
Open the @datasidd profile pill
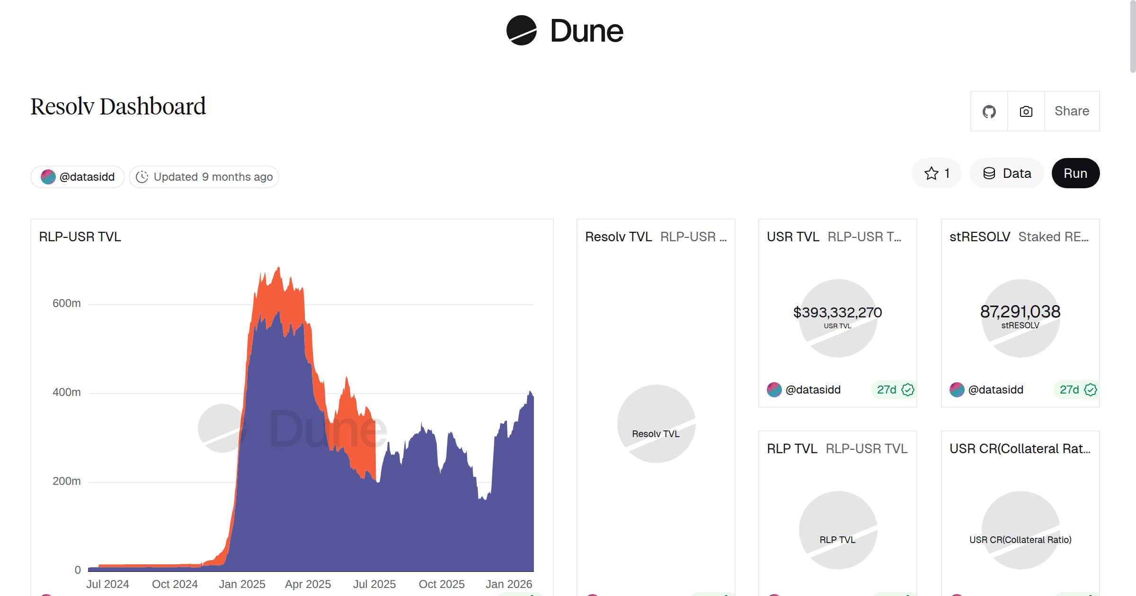pyautogui.click(x=77, y=176)
